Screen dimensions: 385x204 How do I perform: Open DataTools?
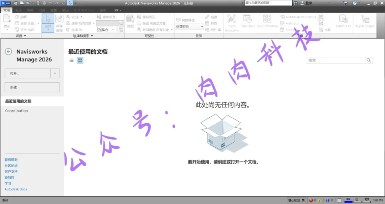tap(343, 21)
